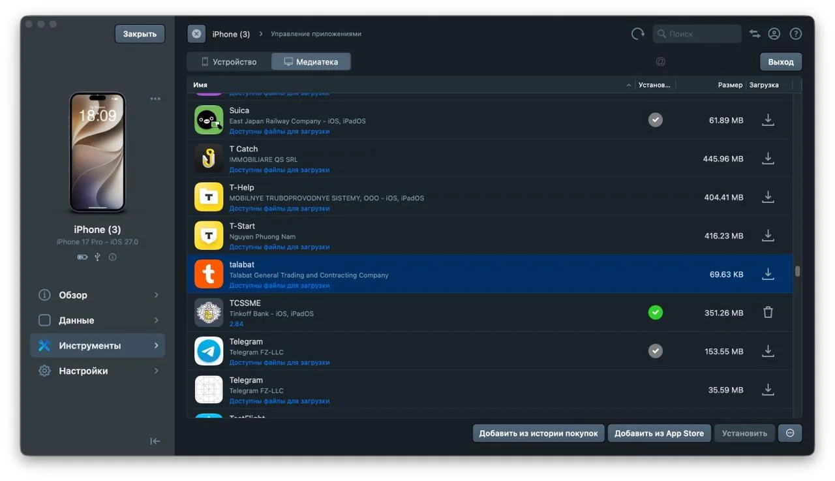Screen dimensions: 835x481
Task: Click the refresh icon in the top toolbar
Action: [x=637, y=34]
